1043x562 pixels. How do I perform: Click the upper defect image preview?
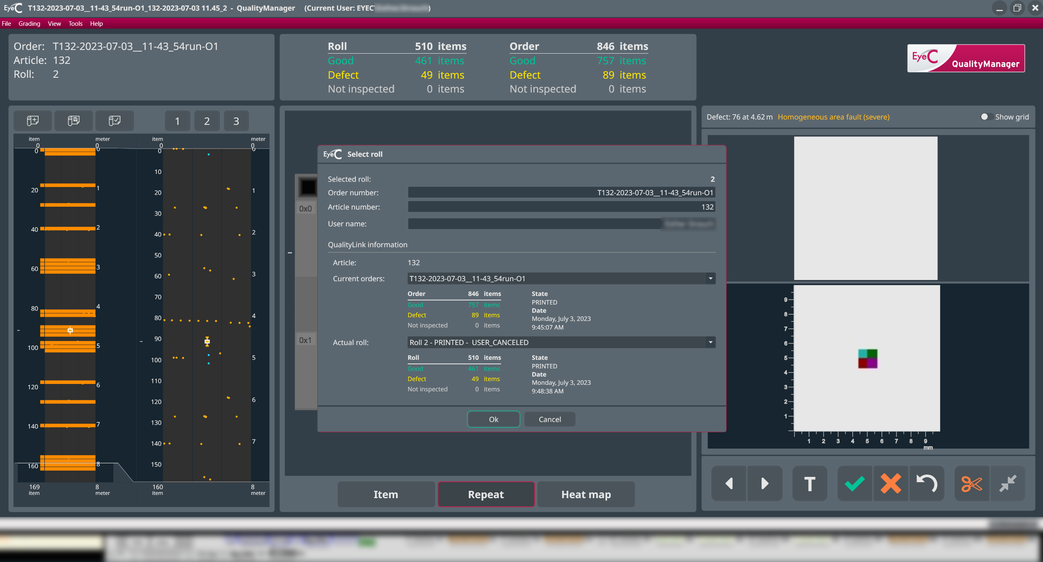866,208
